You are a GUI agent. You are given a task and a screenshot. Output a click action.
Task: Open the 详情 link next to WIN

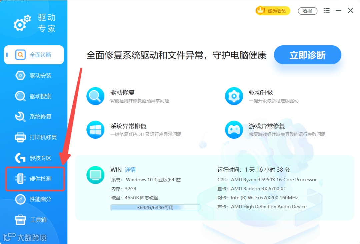(130, 170)
